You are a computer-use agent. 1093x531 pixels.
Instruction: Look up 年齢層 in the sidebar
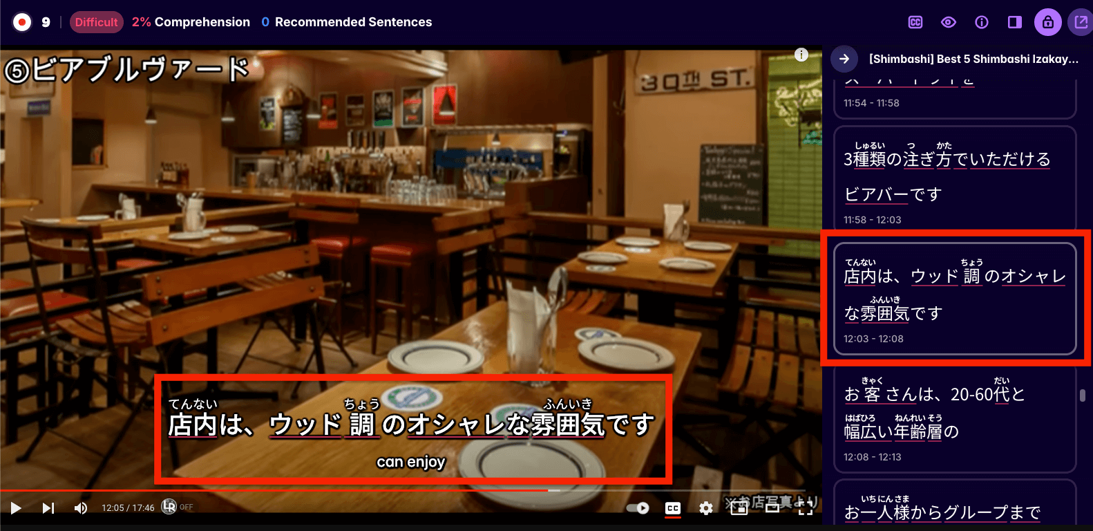click(918, 432)
